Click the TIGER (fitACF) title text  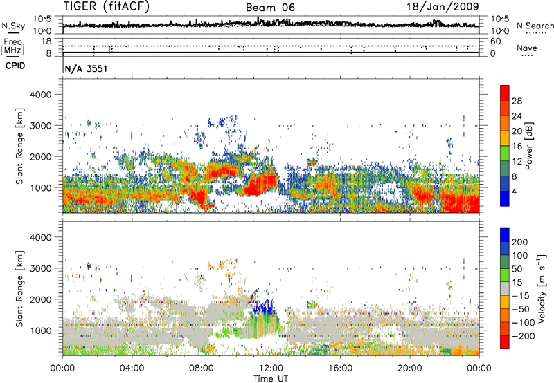pyautogui.click(x=107, y=7)
